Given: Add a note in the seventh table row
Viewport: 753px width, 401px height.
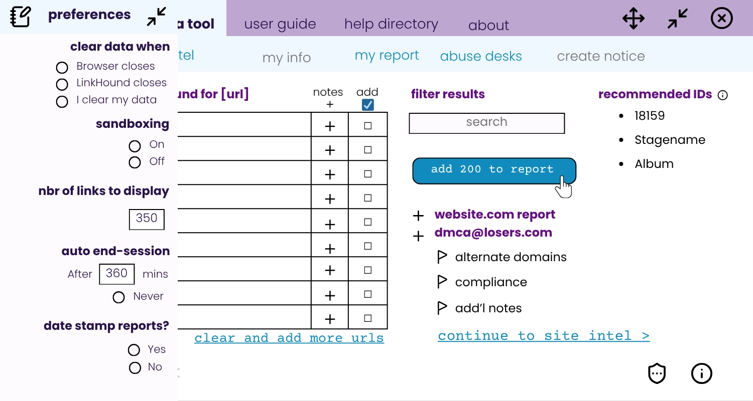Looking at the screenshot, I should click(x=330, y=271).
